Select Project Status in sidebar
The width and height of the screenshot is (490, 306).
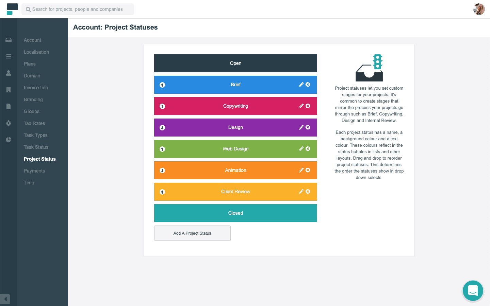tap(40, 159)
